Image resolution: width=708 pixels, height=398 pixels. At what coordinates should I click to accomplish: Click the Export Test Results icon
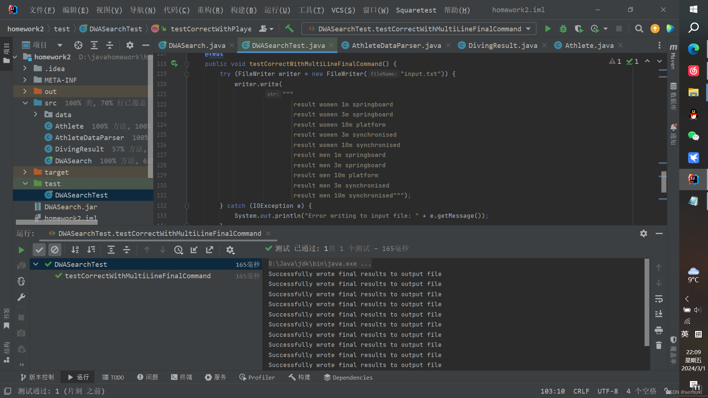(209, 250)
